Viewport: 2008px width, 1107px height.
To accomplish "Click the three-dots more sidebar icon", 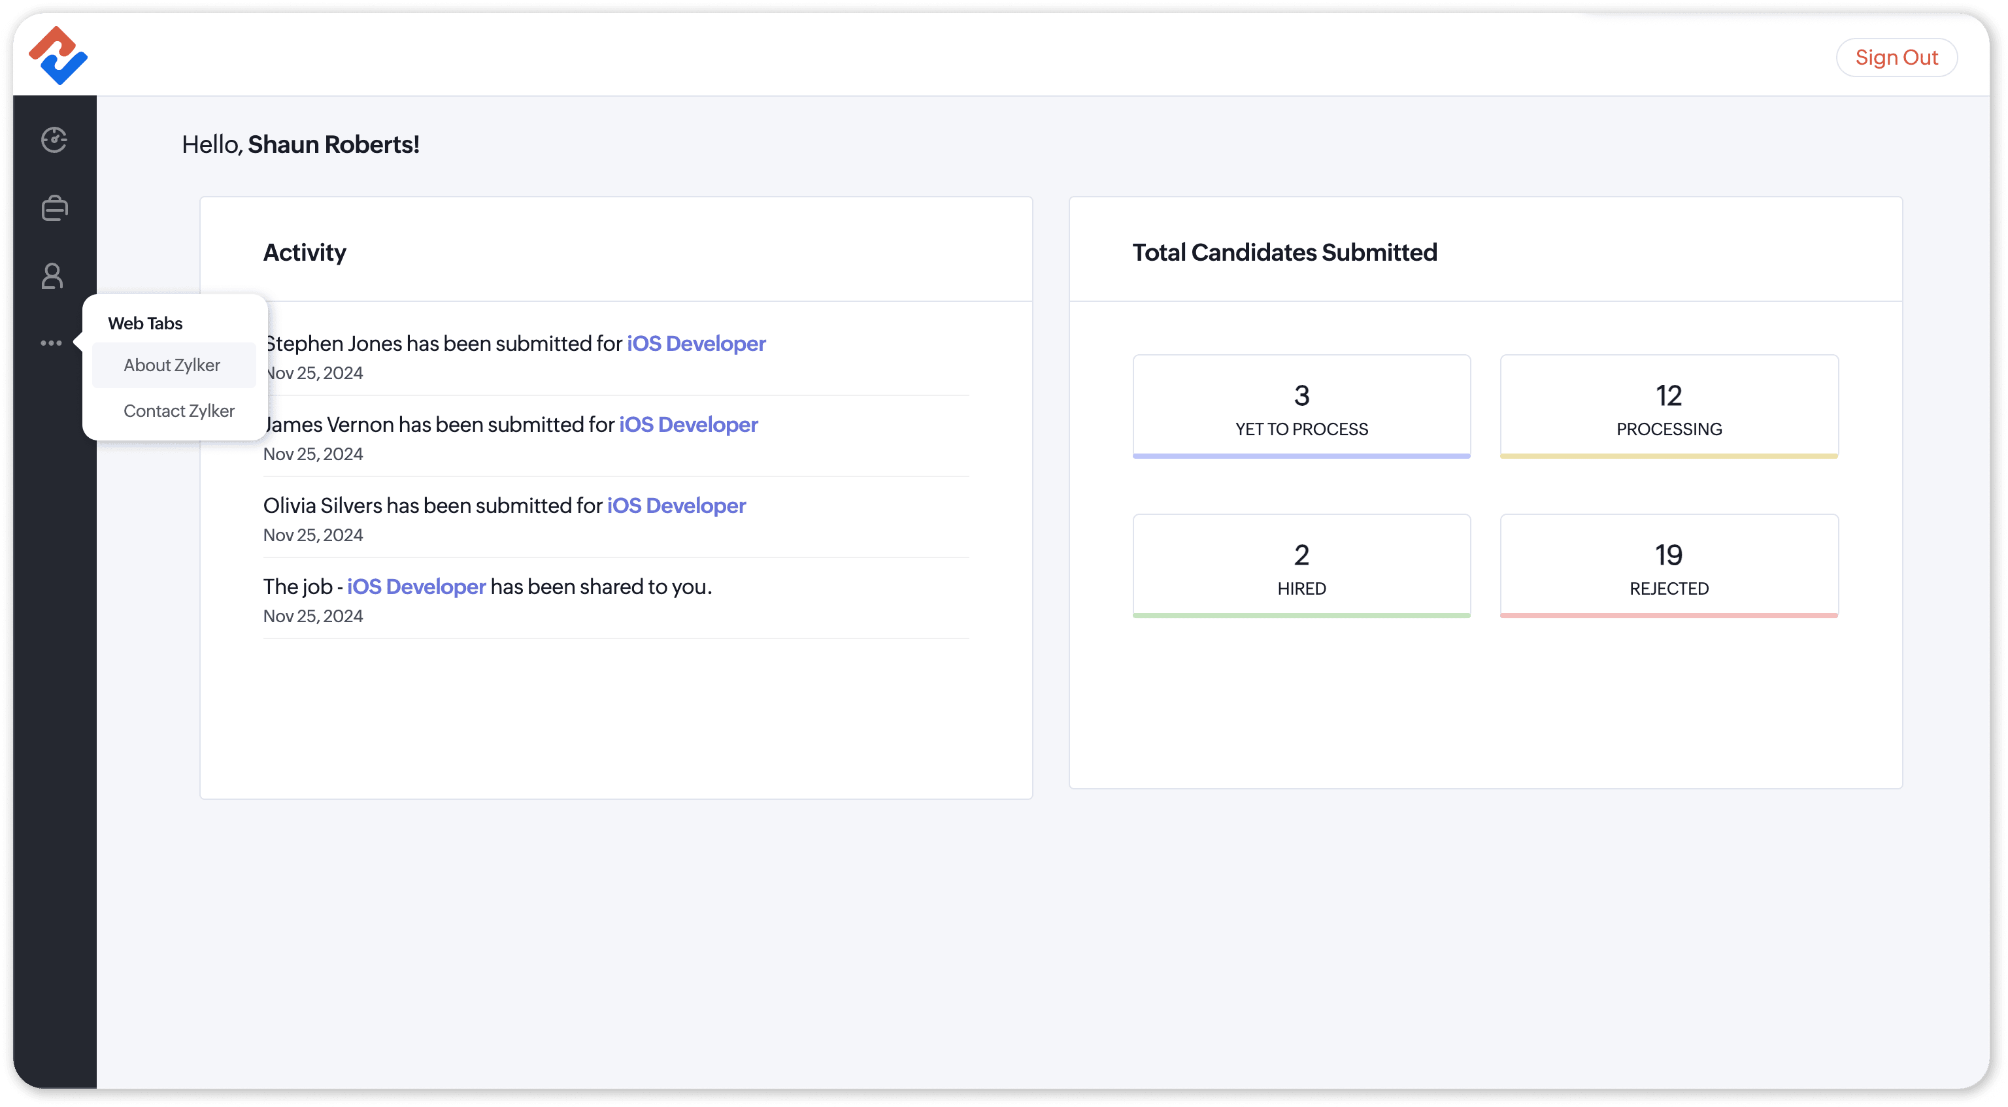I will pyautogui.click(x=52, y=343).
